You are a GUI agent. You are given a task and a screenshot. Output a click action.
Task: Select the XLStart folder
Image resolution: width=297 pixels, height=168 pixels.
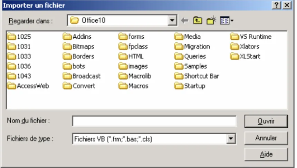[x=246, y=56]
